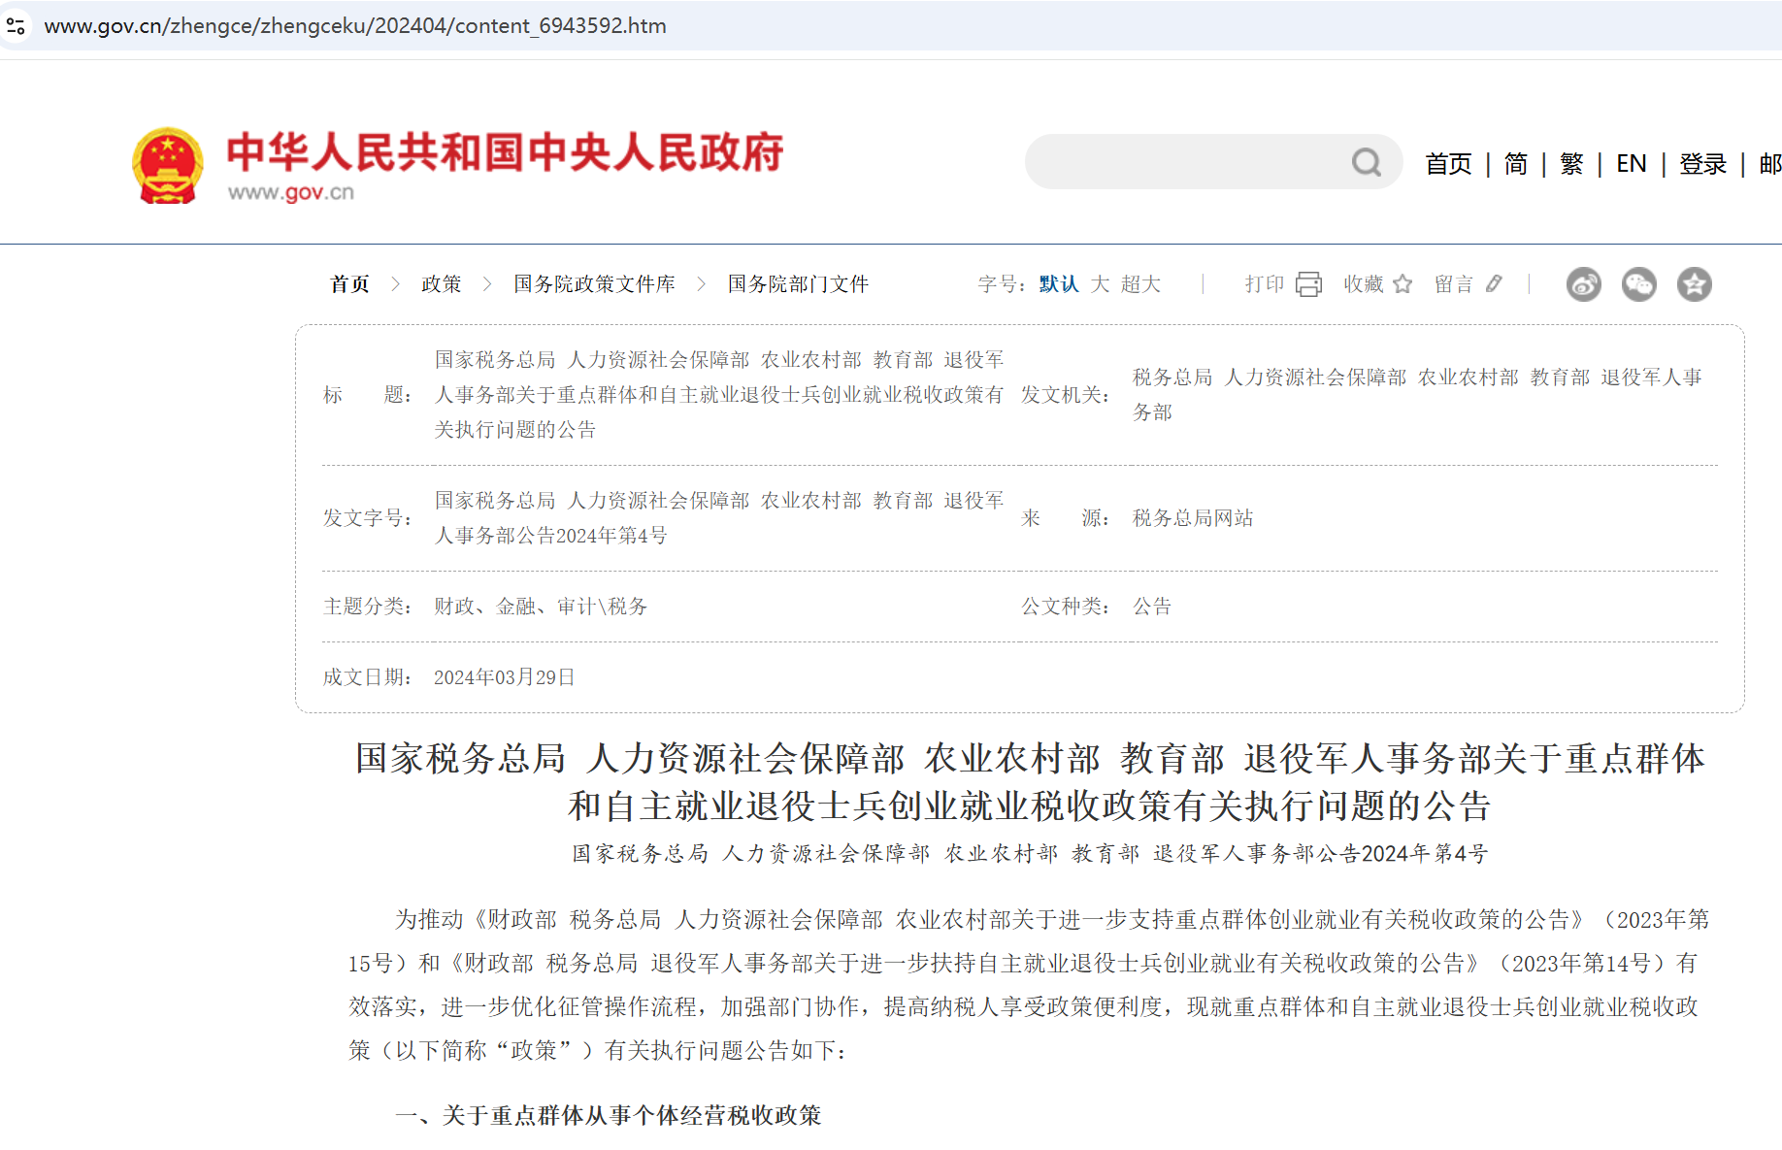The width and height of the screenshot is (1782, 1150).
Task: Click the Qzone star share icon
Action: point(1695,284)
